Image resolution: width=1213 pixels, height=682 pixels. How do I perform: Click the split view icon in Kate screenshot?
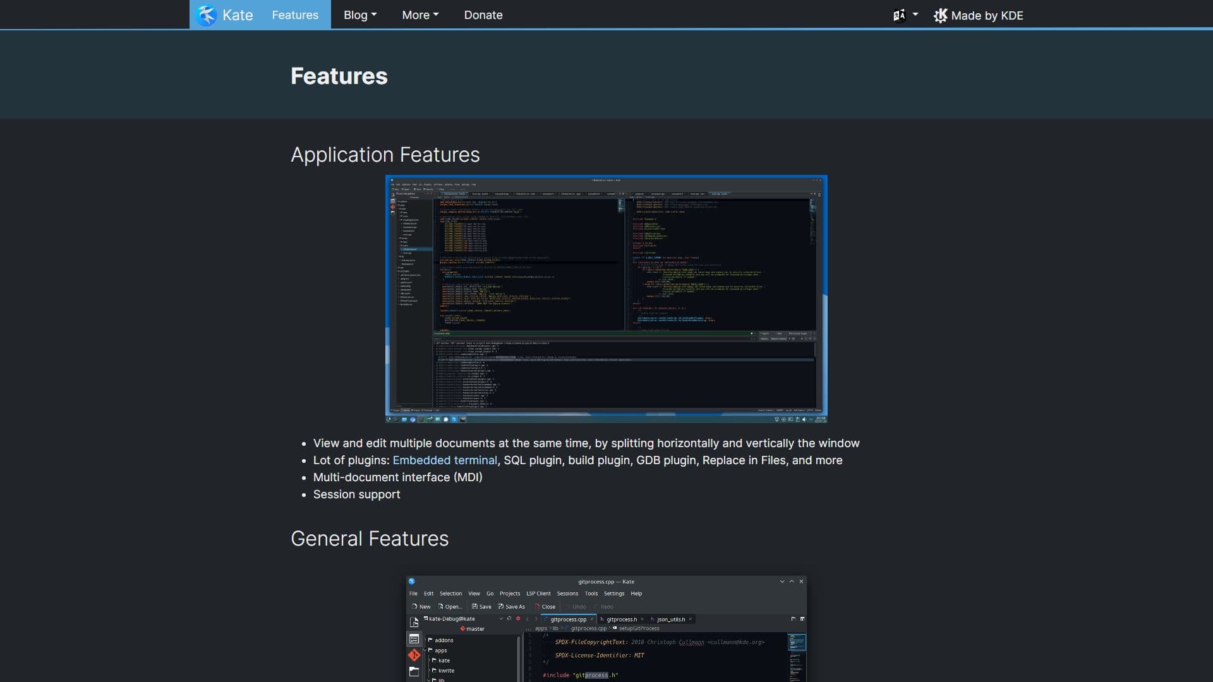pyautogui.click(x=802, y=619)
